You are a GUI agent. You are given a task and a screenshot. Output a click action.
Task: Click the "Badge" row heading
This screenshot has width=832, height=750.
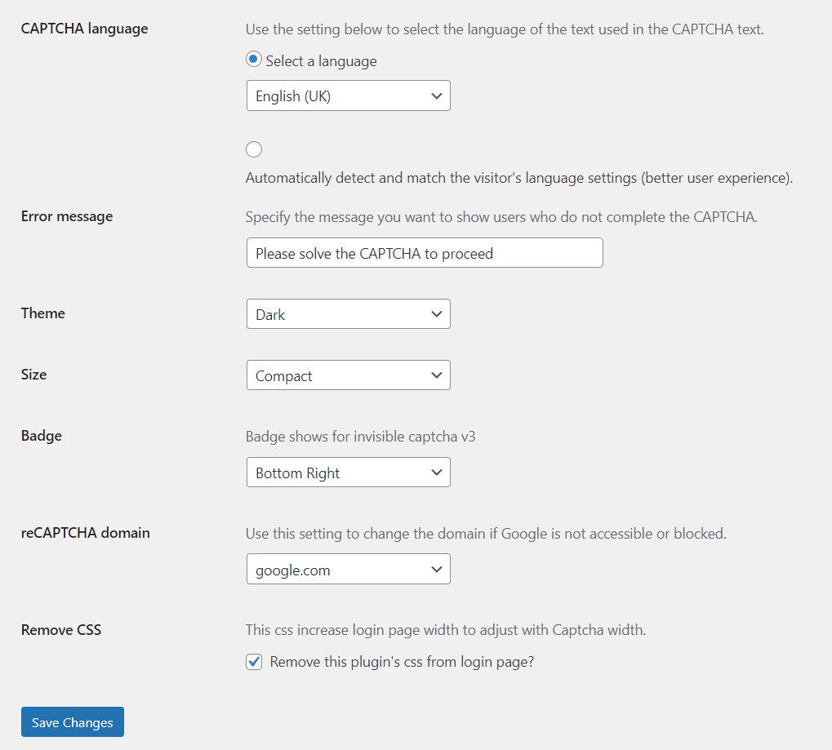coord(42,436)
